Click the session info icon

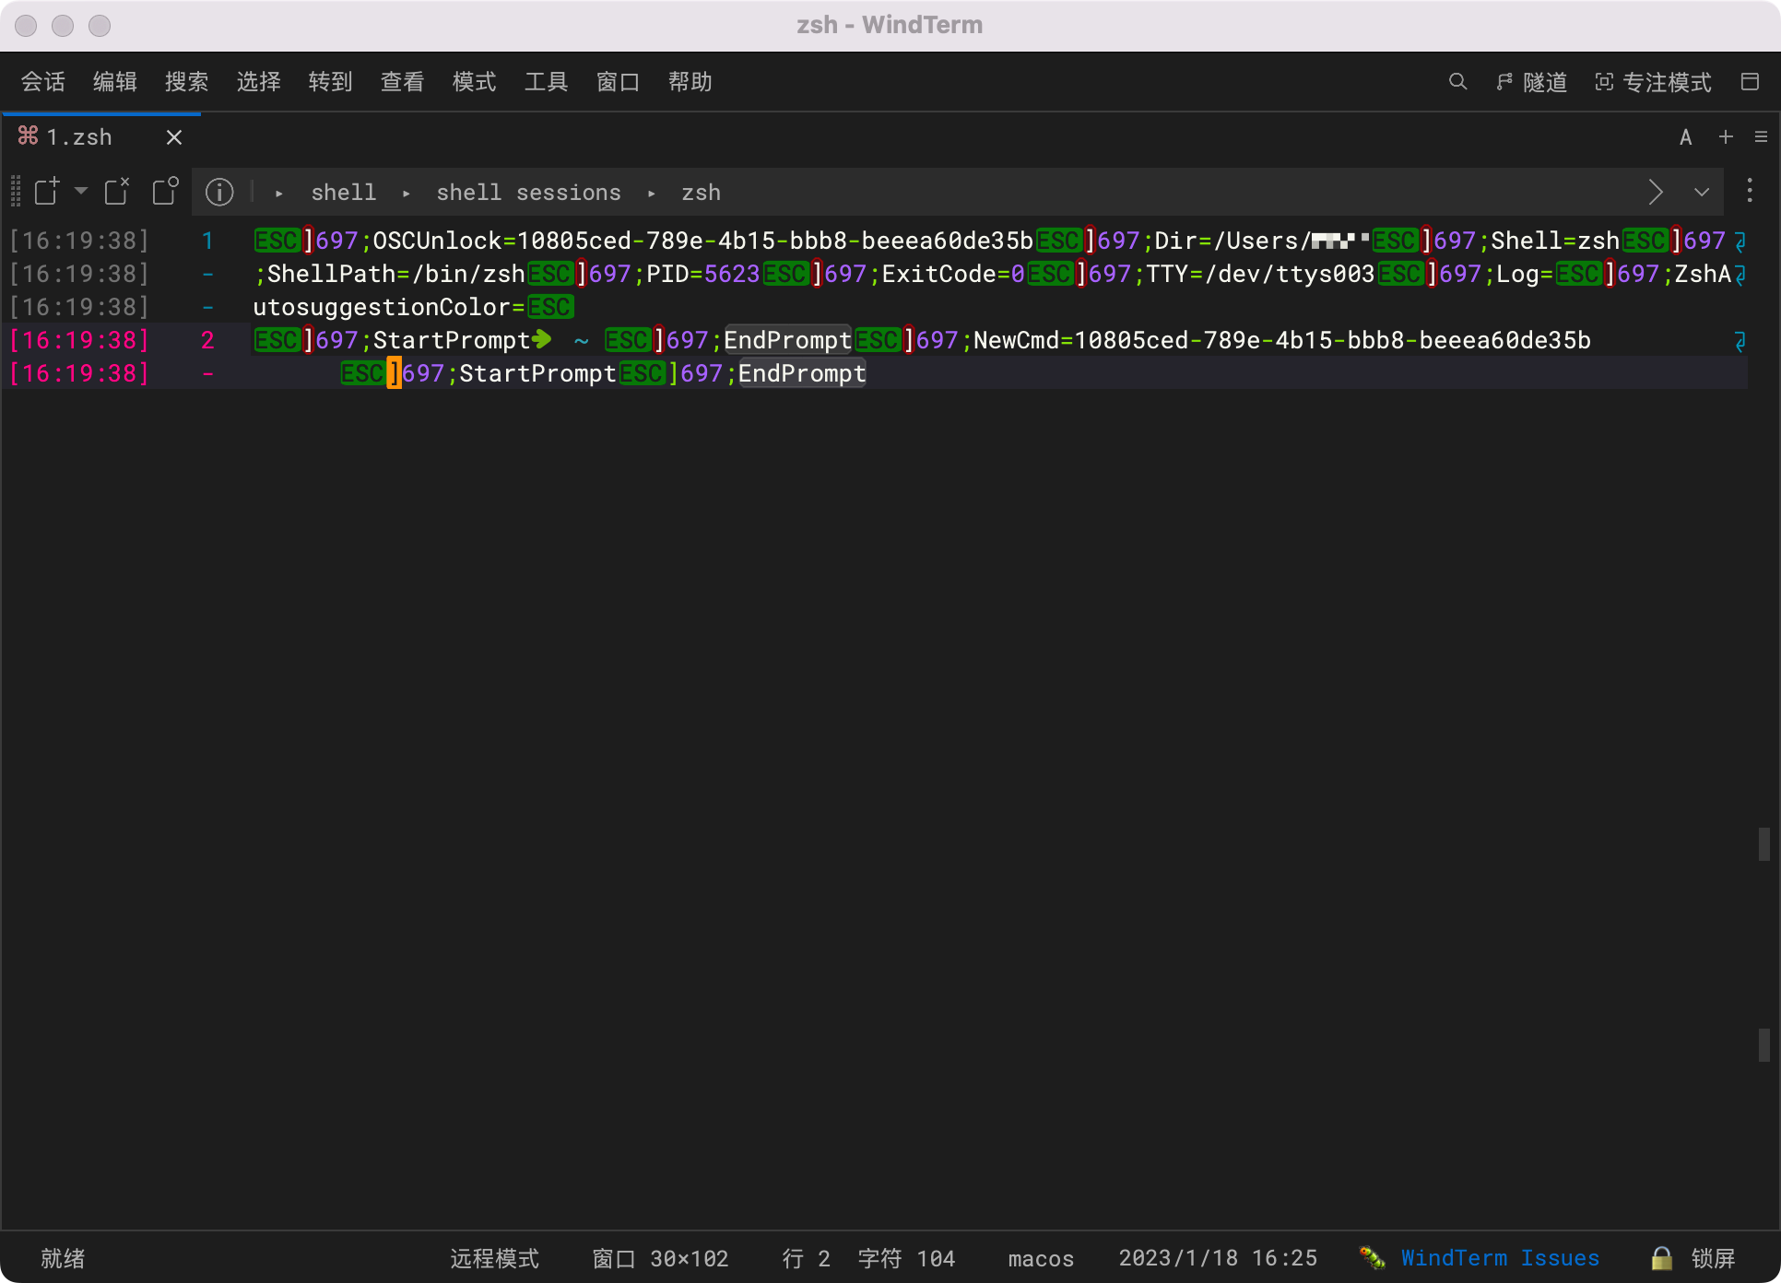point(219,192)
